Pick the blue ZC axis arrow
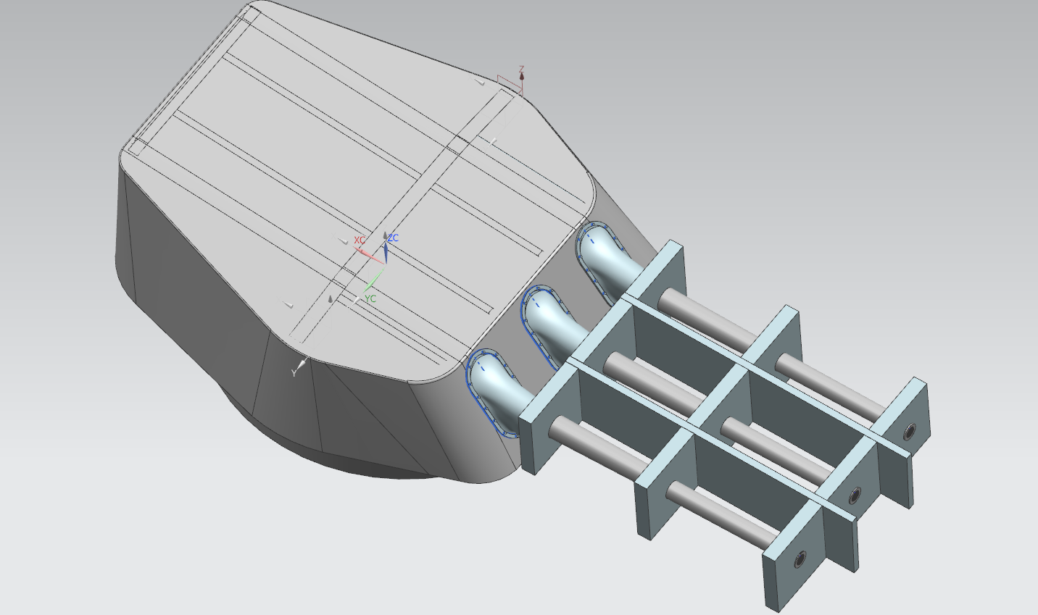The height and width of the screenshot is (615, 1038). pos(386,250)
